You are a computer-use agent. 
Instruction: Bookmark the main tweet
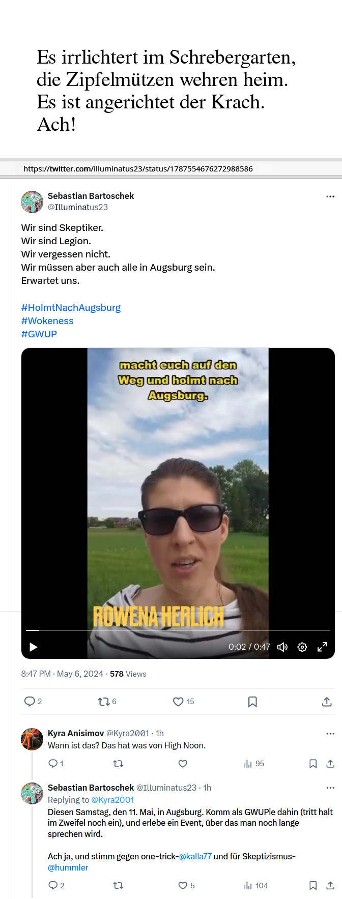click(x=252, y=702)
